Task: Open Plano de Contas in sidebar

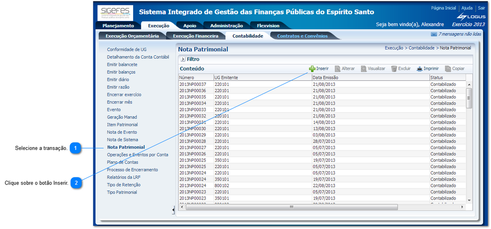Action: coord(122,162)
